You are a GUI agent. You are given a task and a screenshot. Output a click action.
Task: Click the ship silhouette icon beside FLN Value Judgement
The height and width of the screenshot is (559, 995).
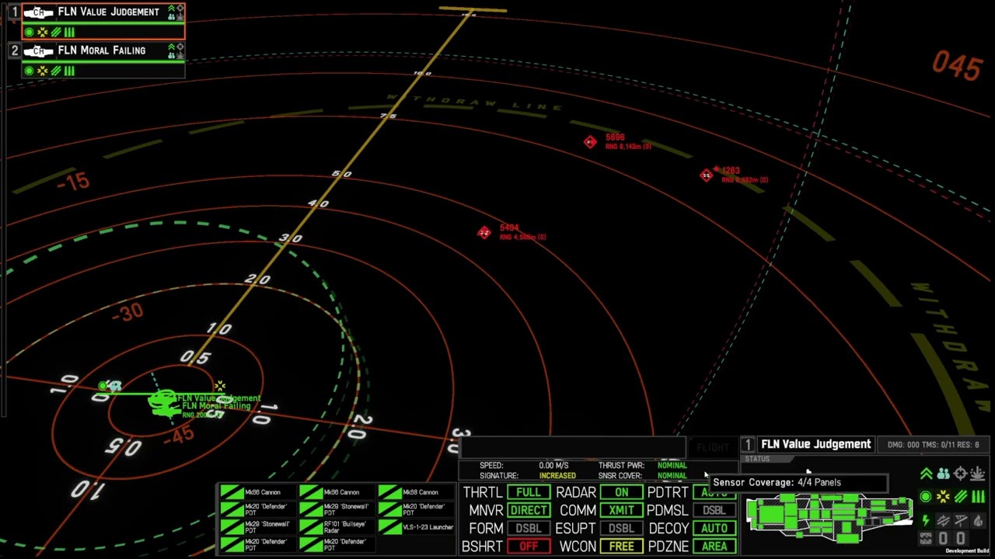click(38, 12)
